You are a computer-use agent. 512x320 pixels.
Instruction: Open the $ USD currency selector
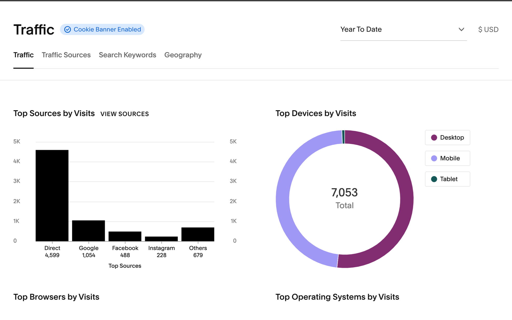(x=488, y=30)
